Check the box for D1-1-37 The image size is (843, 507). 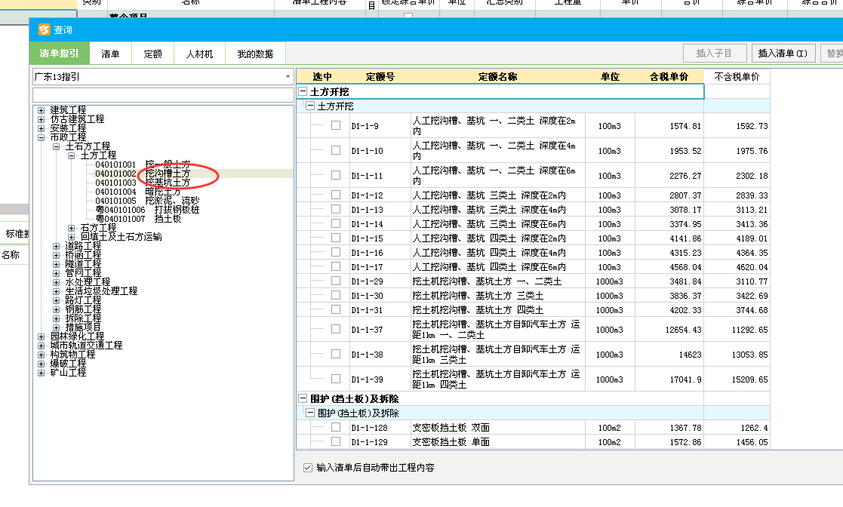coord(336,329)
